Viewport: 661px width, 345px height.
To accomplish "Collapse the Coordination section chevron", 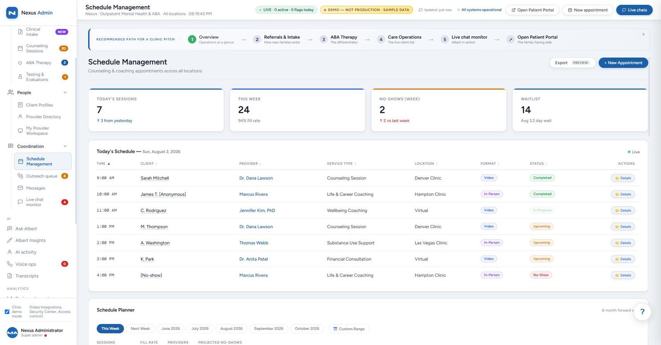I will [65, 146].
